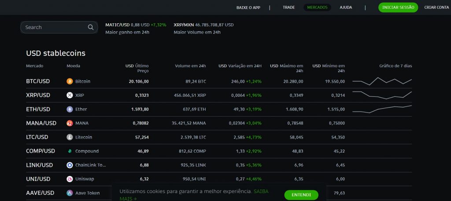This screenshot has height=201, width=451.
Task: Click the Moeda column header
Action: [74, 66]
